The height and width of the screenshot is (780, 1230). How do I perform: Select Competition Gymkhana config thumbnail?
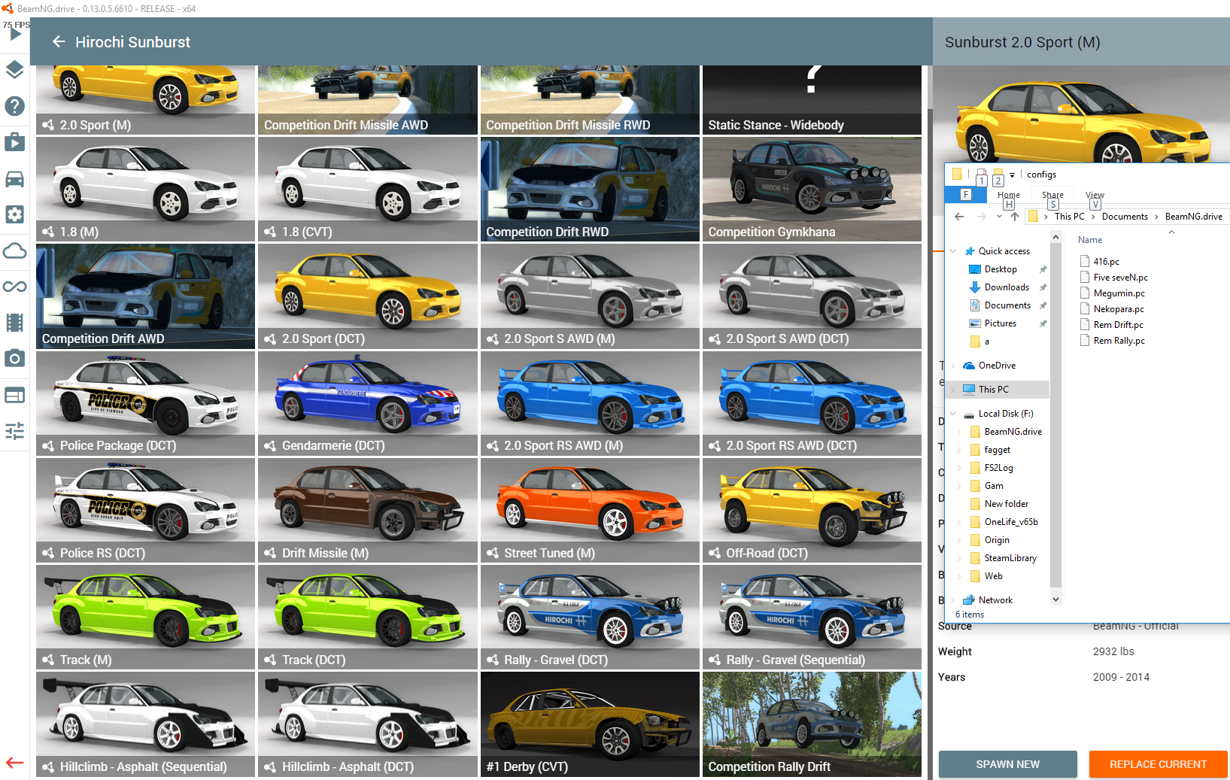[812, 190]
